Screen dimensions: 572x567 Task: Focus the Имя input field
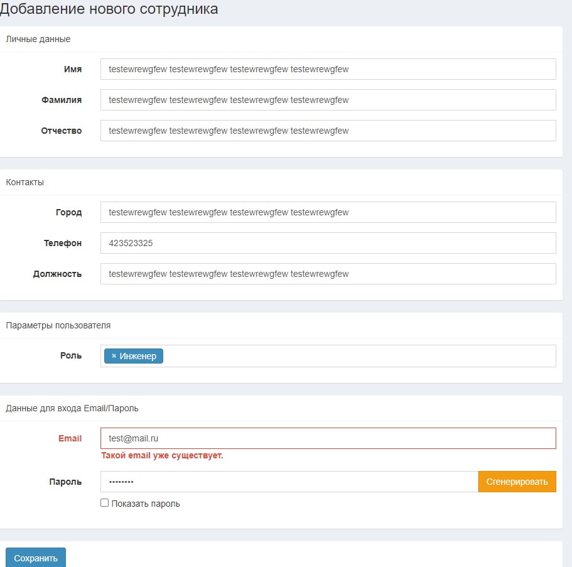coord(328,69)
